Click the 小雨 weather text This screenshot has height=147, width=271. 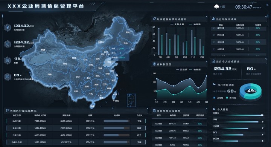[x=222, y=7]
